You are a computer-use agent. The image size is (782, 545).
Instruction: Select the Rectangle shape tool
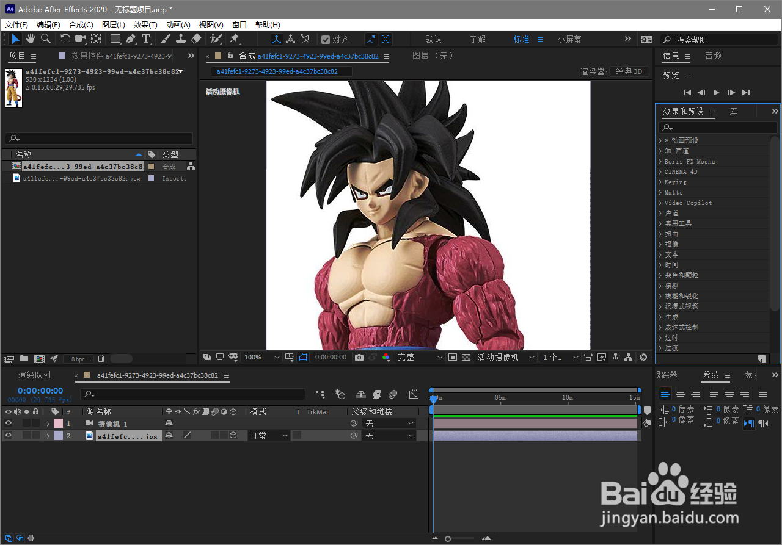coord(115,39)
